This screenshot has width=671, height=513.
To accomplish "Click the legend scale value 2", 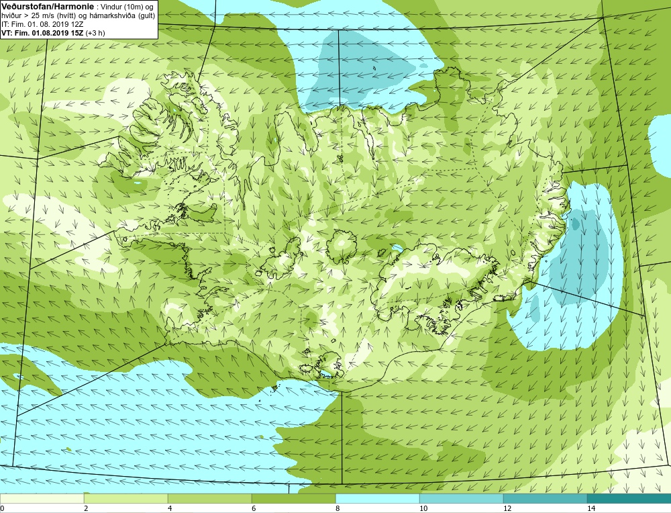I will tap(86, 508).
